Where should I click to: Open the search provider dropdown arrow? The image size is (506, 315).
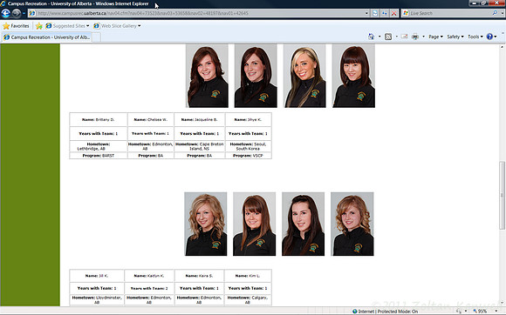pos(503,13)
